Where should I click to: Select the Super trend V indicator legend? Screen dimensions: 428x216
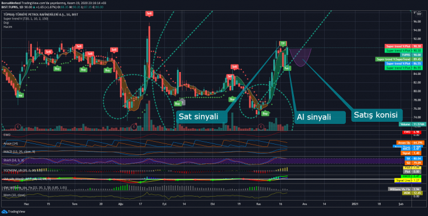[22, 19]
